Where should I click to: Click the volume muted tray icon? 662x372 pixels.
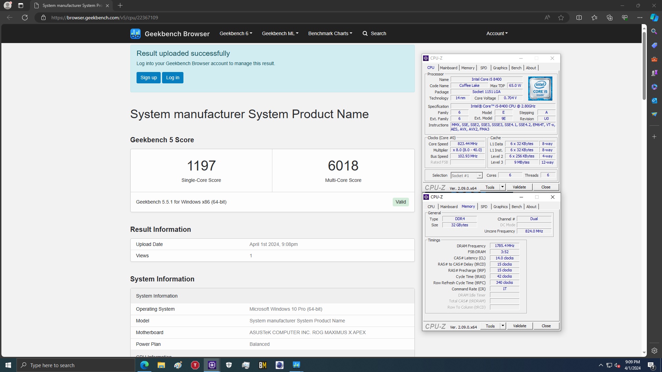(x=617, y=365)
